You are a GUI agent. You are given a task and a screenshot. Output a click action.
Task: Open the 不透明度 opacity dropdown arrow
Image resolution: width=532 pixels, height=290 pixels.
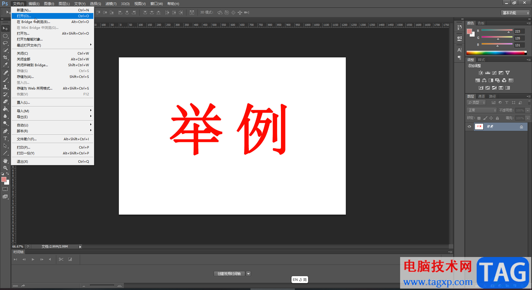click(528, 110)
